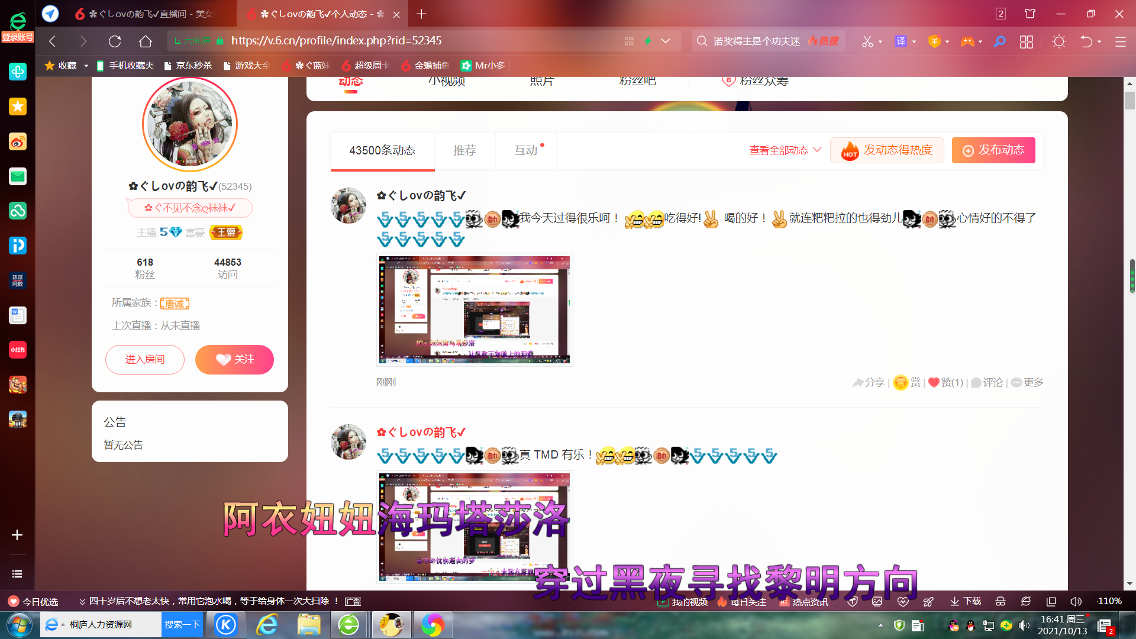Image resolution: width=1136 pixels, height=639 pixels.
Task: Open the 下载 downloads in status bar
Action: point(966,601)
